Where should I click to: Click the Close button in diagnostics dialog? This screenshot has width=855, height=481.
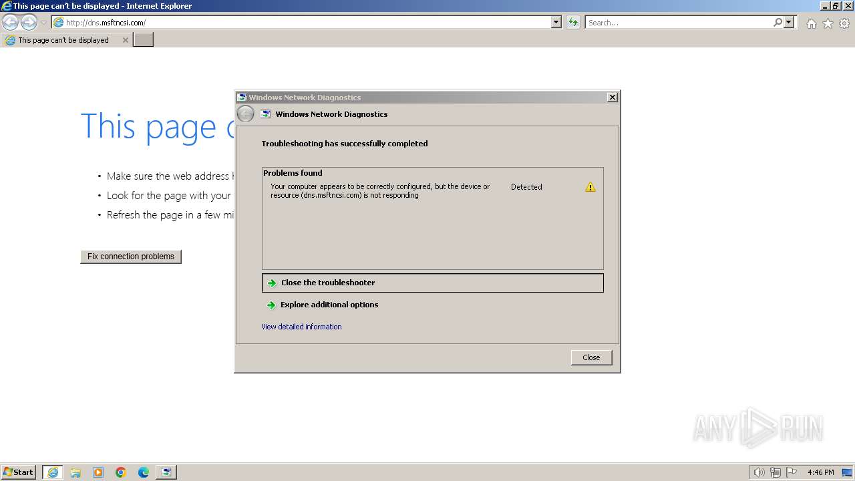pyautogui.click(x=591, y=357)
